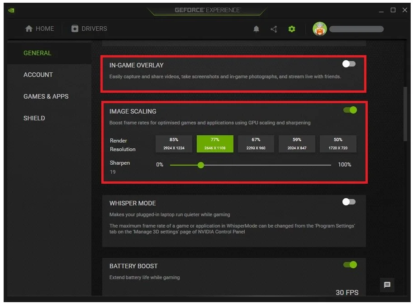Disable the Image Scaling toggle
Screen dimensions: 413x304
pos(350,110)
